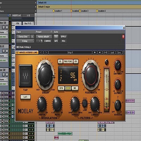Viewport: 141px width, 141px height.
Task: Open the volume view dropdown on BLUE track
Action: tap(4, 56)
